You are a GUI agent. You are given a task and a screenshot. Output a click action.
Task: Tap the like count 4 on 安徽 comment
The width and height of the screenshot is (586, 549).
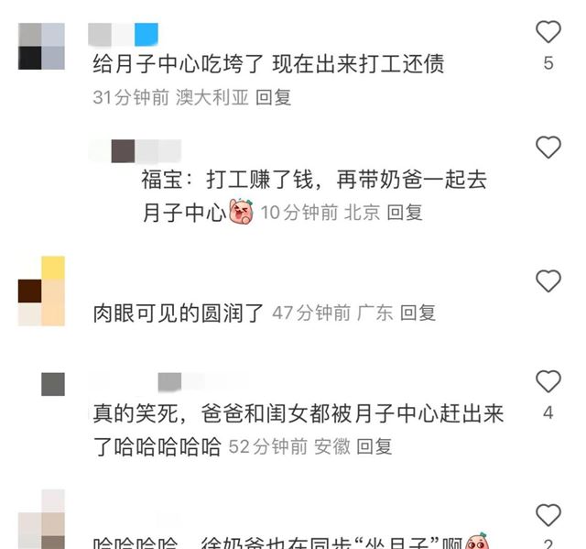(548, 412)
